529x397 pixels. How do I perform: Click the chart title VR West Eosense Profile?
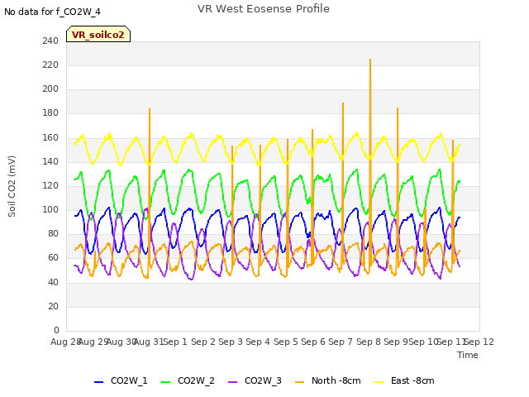(x=264, y=8)
